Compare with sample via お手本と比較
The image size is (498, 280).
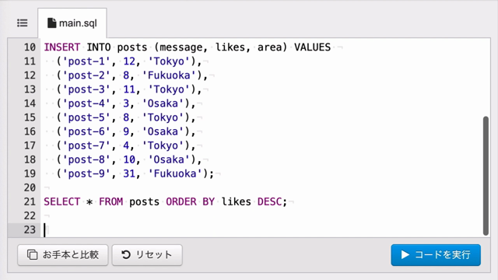(x=63, y=255)
